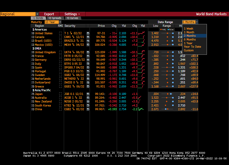Click the Greece GGB1 row chart icon
This screenshot has height=165, width=229.
pyautogui.click(x=88, y=87)
